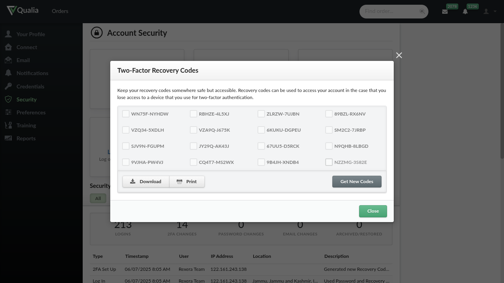Viewport: 504px width, 283px height.
Task: Tick the 6KUKU-DGPEU code checkbox
Action: tap(261, 130)
